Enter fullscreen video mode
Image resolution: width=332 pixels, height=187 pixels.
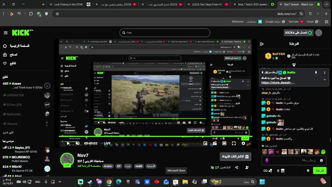234,143
